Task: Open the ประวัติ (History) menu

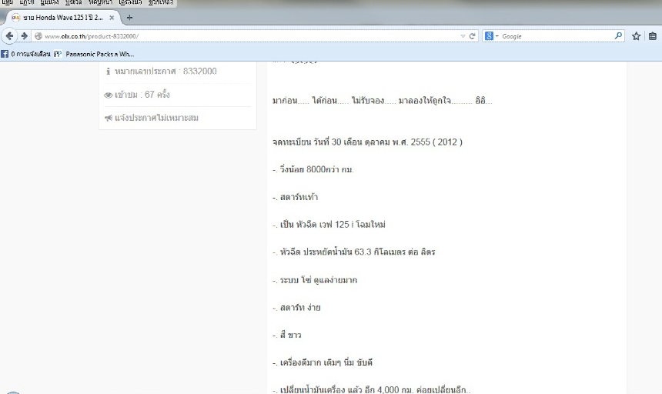Action: click(x=73, y=2)
